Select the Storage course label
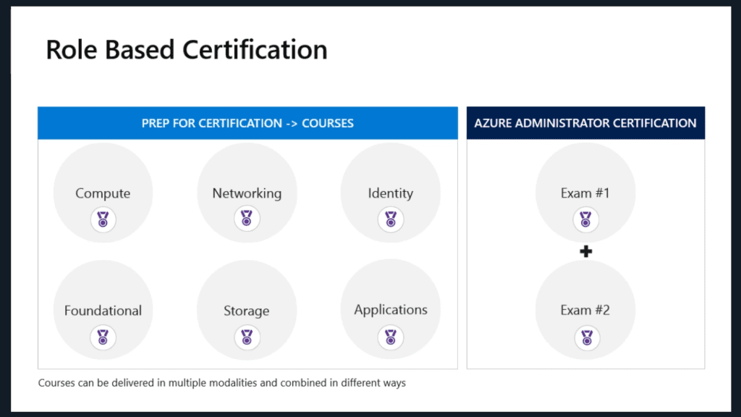The image size is (741, 417). pyautogui.click(x=247, y=311)
